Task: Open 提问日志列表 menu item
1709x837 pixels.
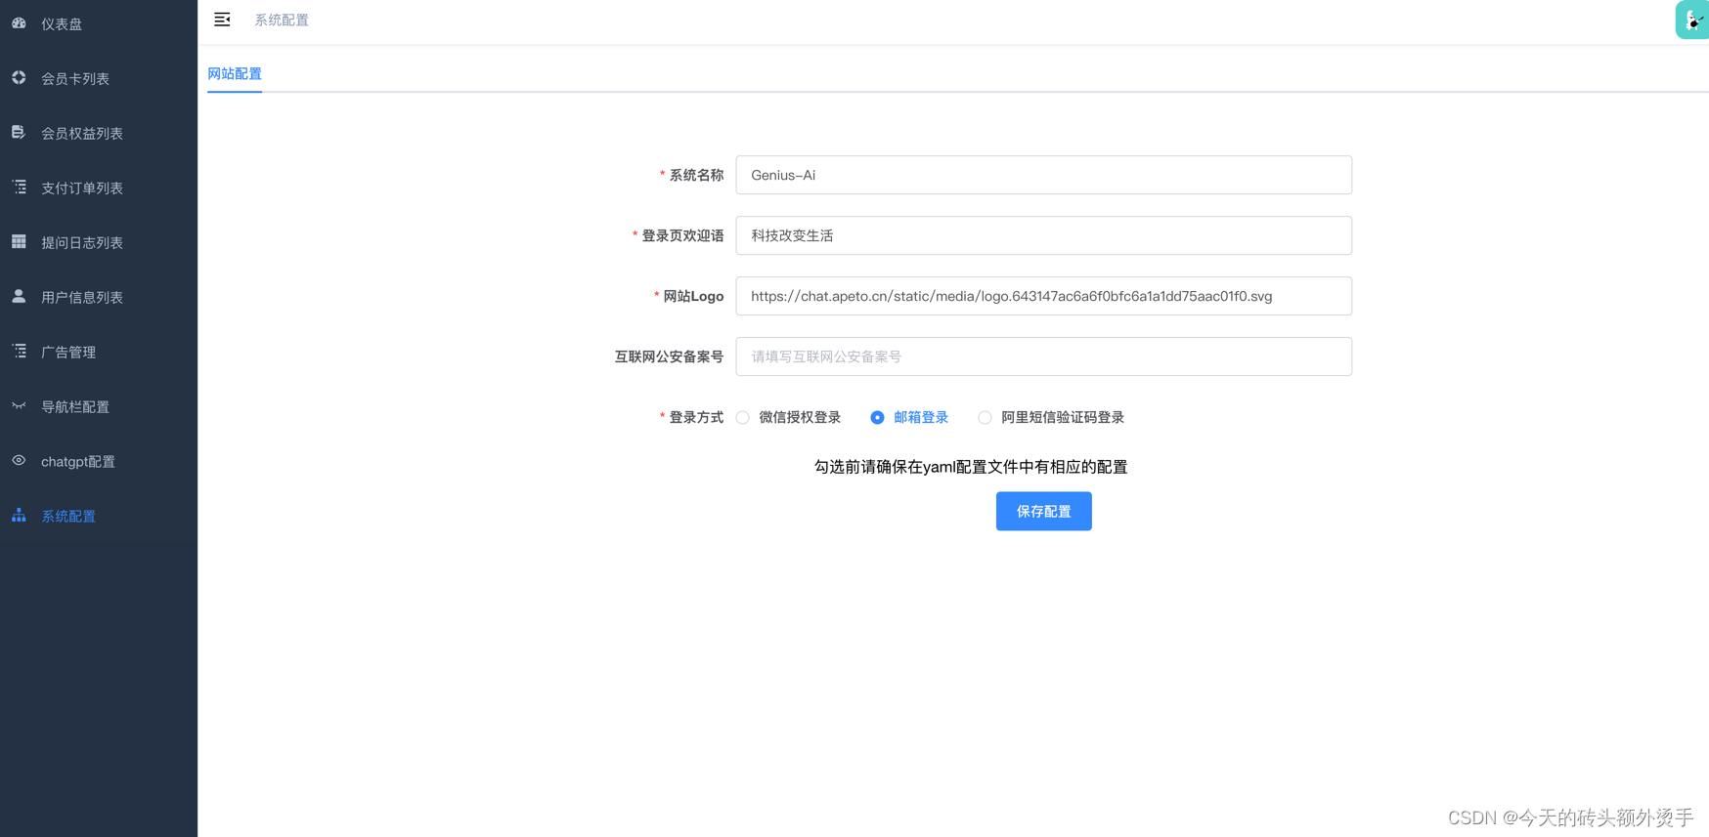Action: click(x=99, y=242)
